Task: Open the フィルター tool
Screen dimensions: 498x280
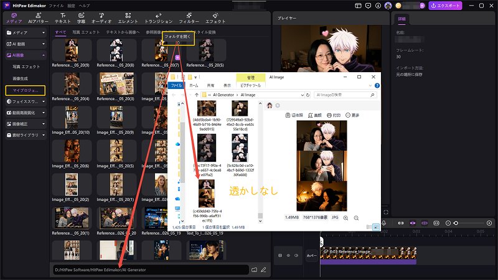Action: coord(189,18)
